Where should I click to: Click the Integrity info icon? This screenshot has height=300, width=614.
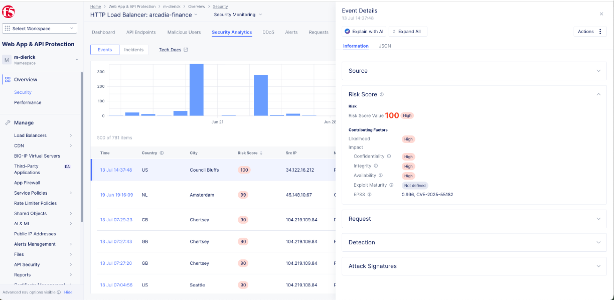[376, 166]
